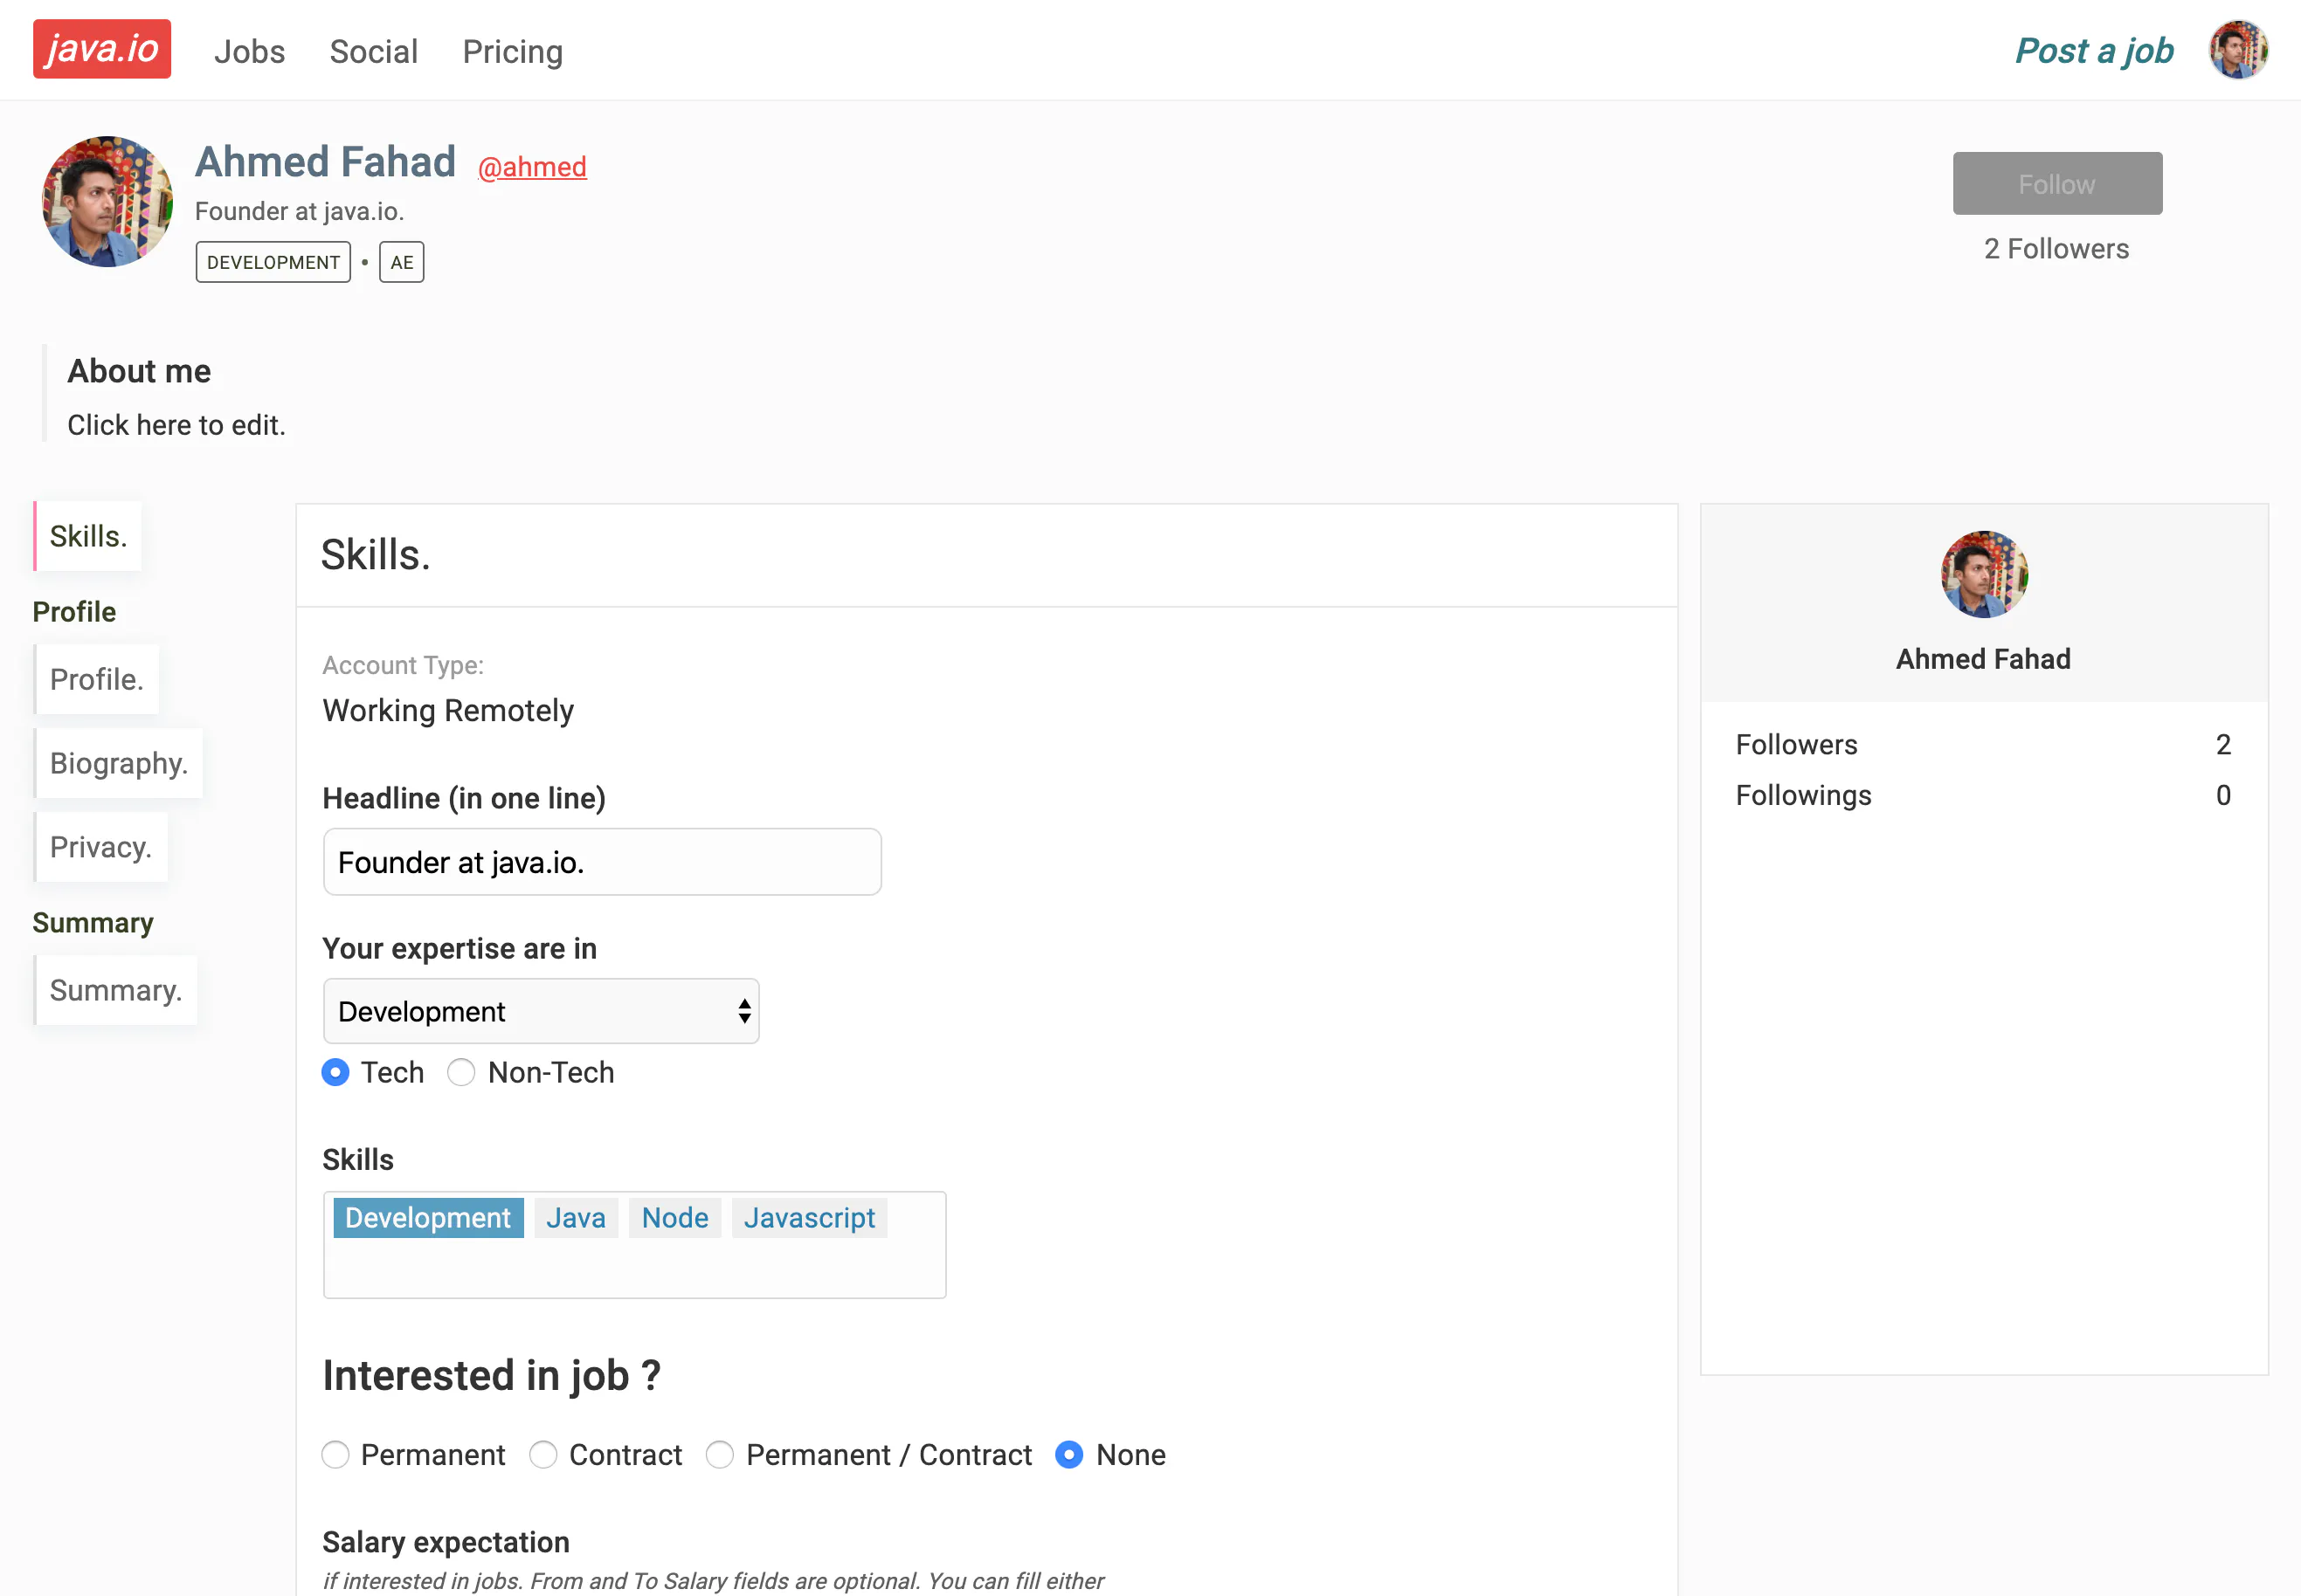Viewport: 2301px width, 1596px height.
Task: Click the Follow button
Action: (x=2057, y=184)
